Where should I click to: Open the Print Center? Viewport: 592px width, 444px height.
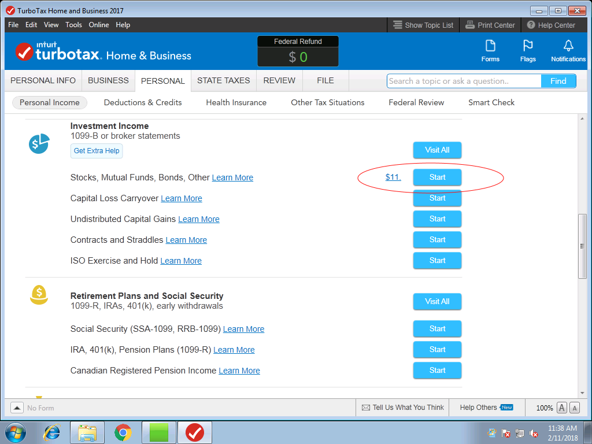490,25
